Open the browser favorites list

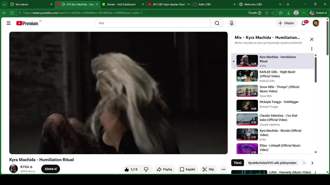click(281, 13)
